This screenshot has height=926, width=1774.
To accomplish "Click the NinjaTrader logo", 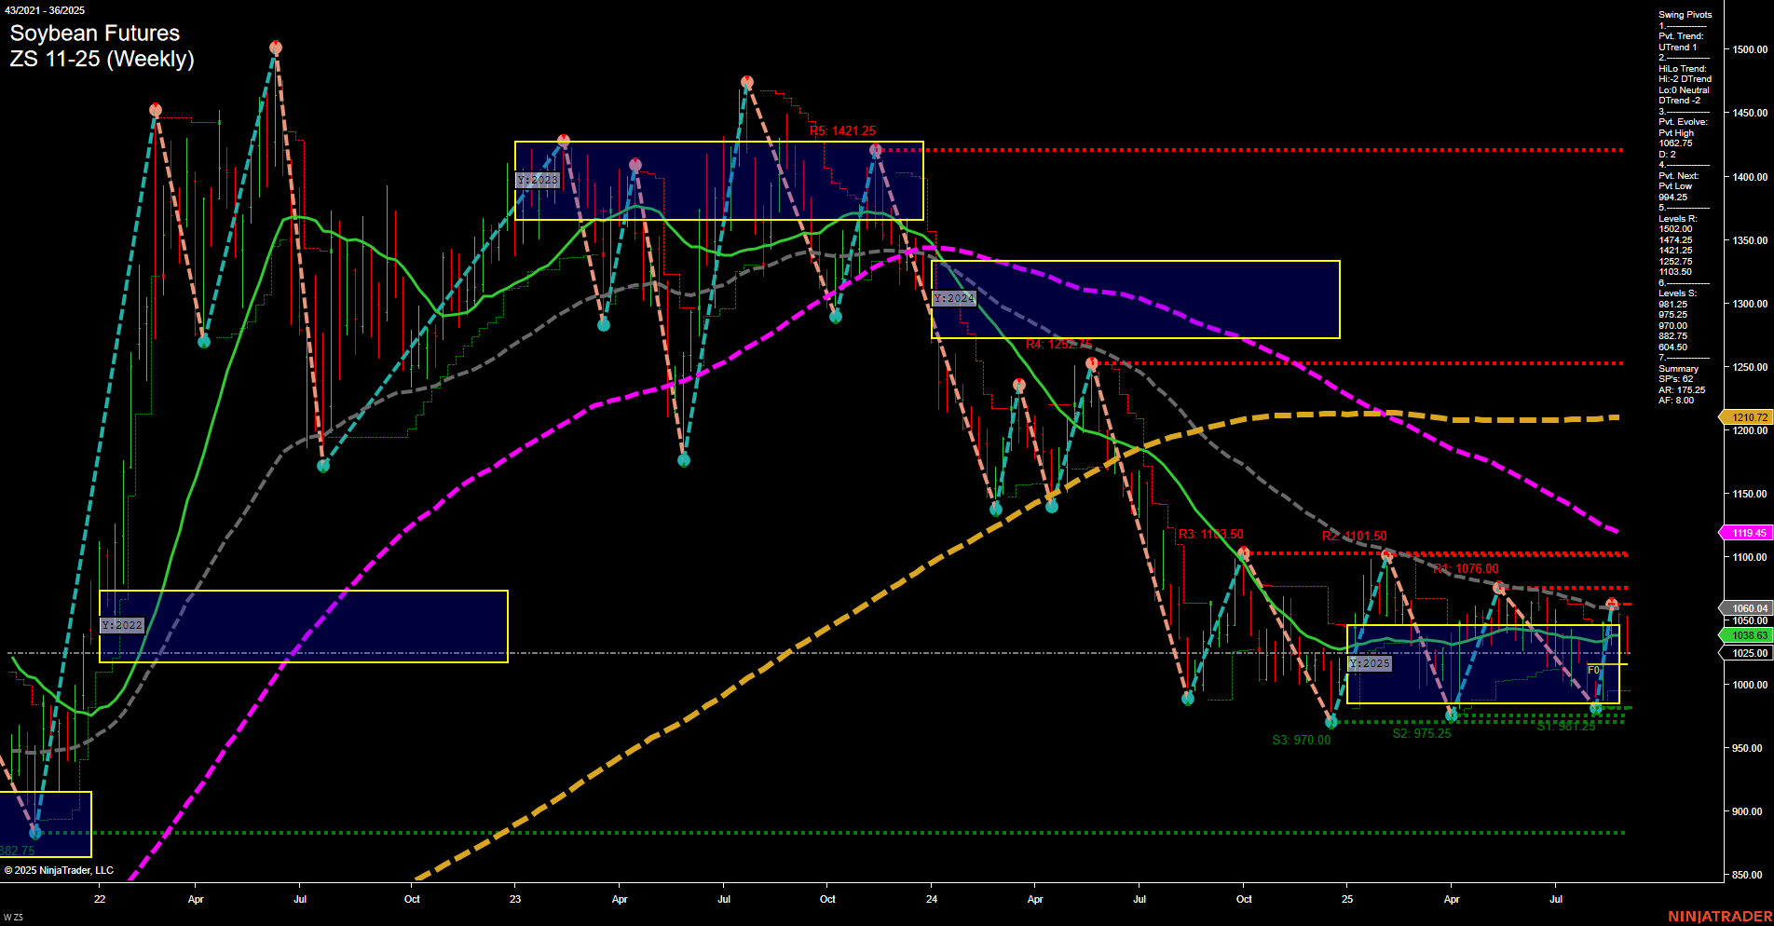I will [1722, 915].
